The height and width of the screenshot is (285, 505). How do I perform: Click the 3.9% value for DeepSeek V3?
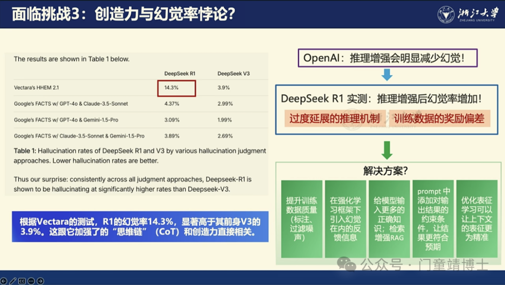coord(224,87)
